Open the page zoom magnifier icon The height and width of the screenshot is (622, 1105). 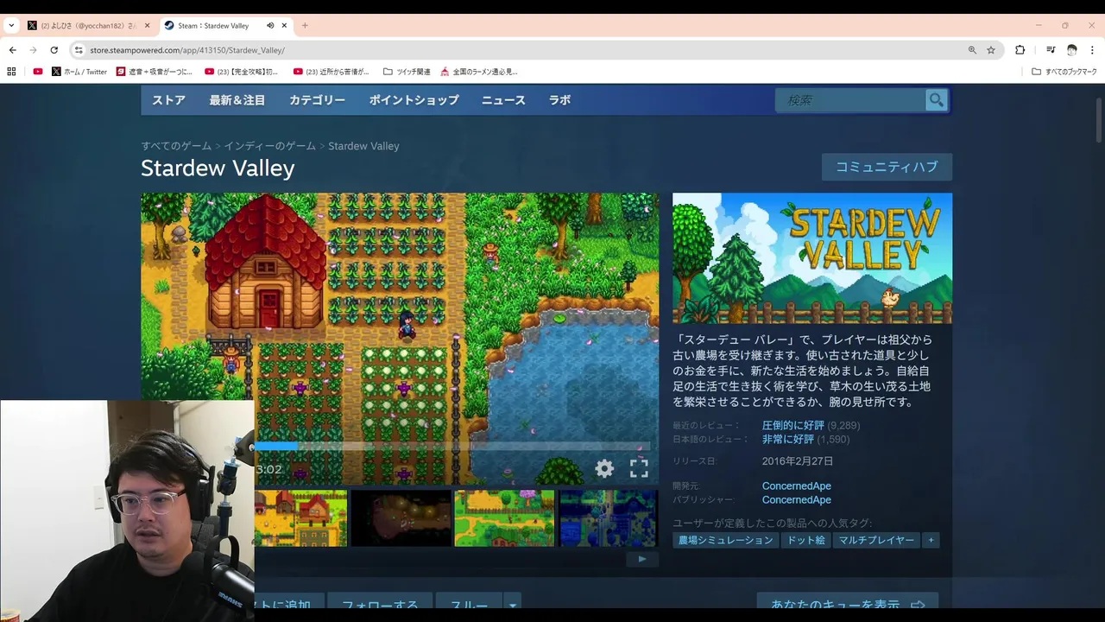972,50
